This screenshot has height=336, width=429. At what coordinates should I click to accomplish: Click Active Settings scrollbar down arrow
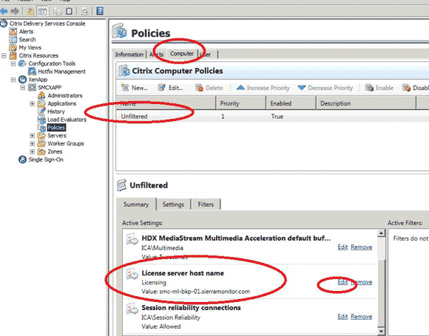382,332
